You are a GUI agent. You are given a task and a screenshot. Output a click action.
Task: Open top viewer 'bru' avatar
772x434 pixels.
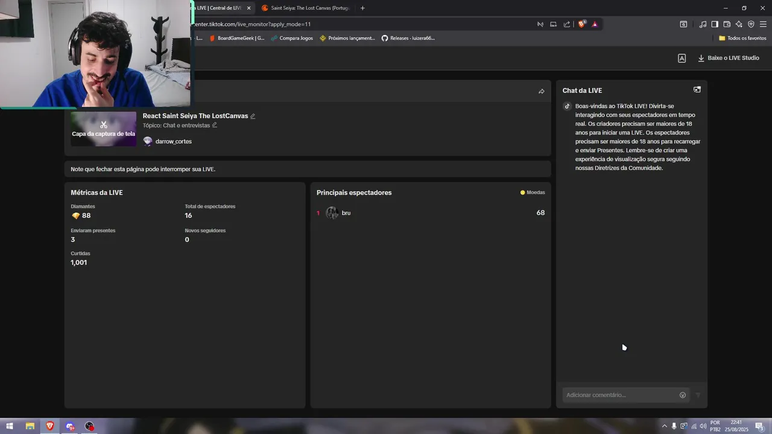point(332,213)
